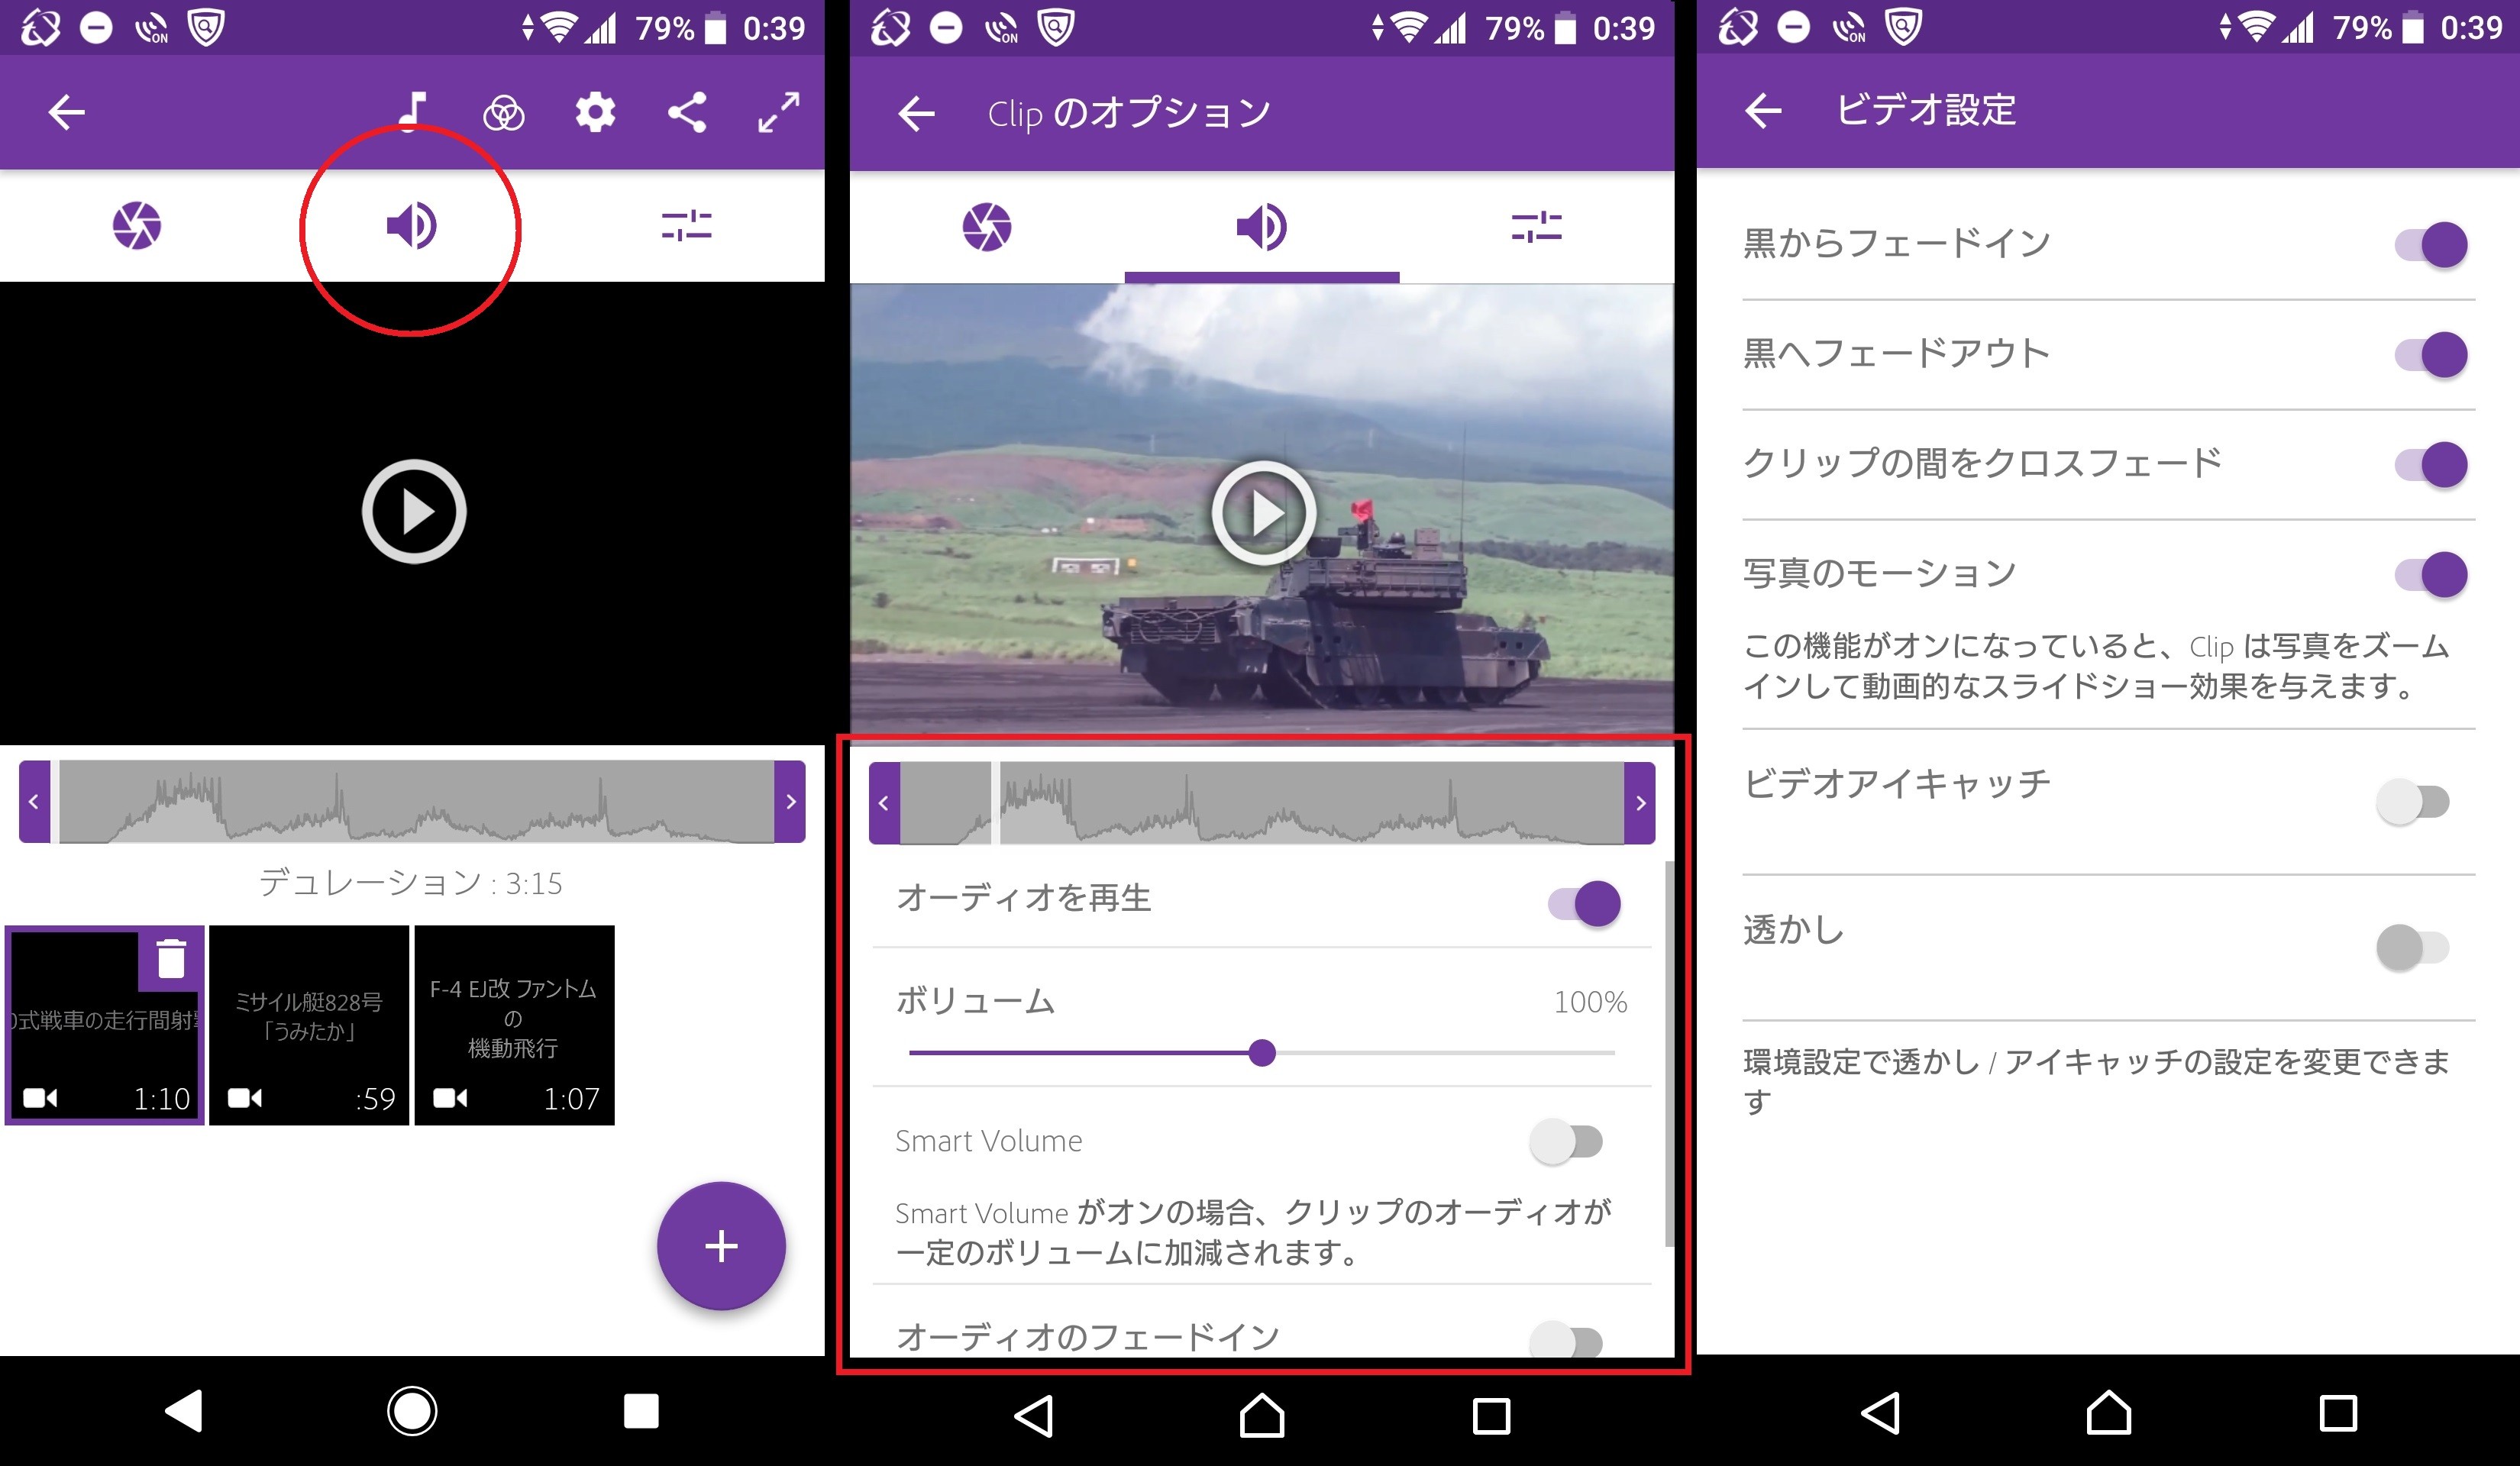This screenshot has width=2520, height=1466.
Task: Open the settings gear in the editor toolbar
Action: (x=595, y=112)
